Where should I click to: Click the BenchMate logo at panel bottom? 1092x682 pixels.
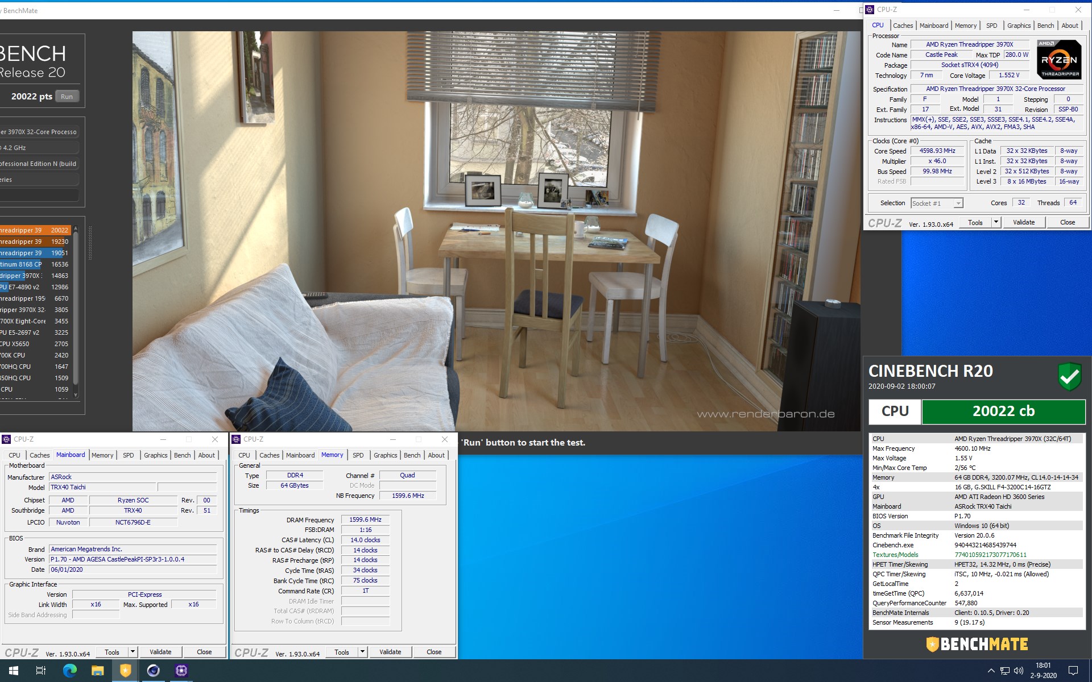[x=977, y=644]
